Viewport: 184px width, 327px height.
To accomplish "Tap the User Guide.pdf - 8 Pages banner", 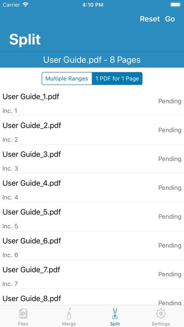I will (x=92, y=60).
